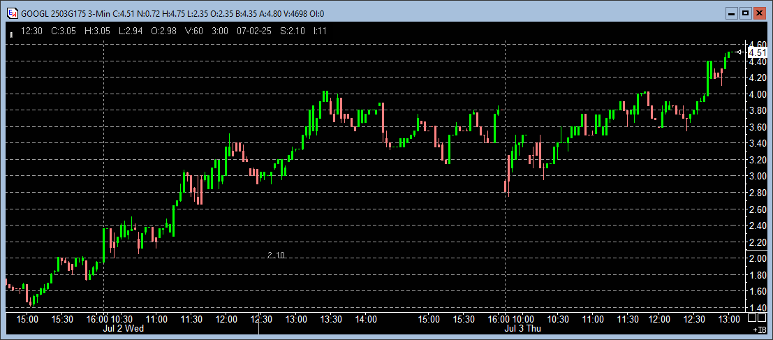This screenshot has height=340, width=773.
Task: Click the Jul 2 Wed date label
Action: [123, 328]
